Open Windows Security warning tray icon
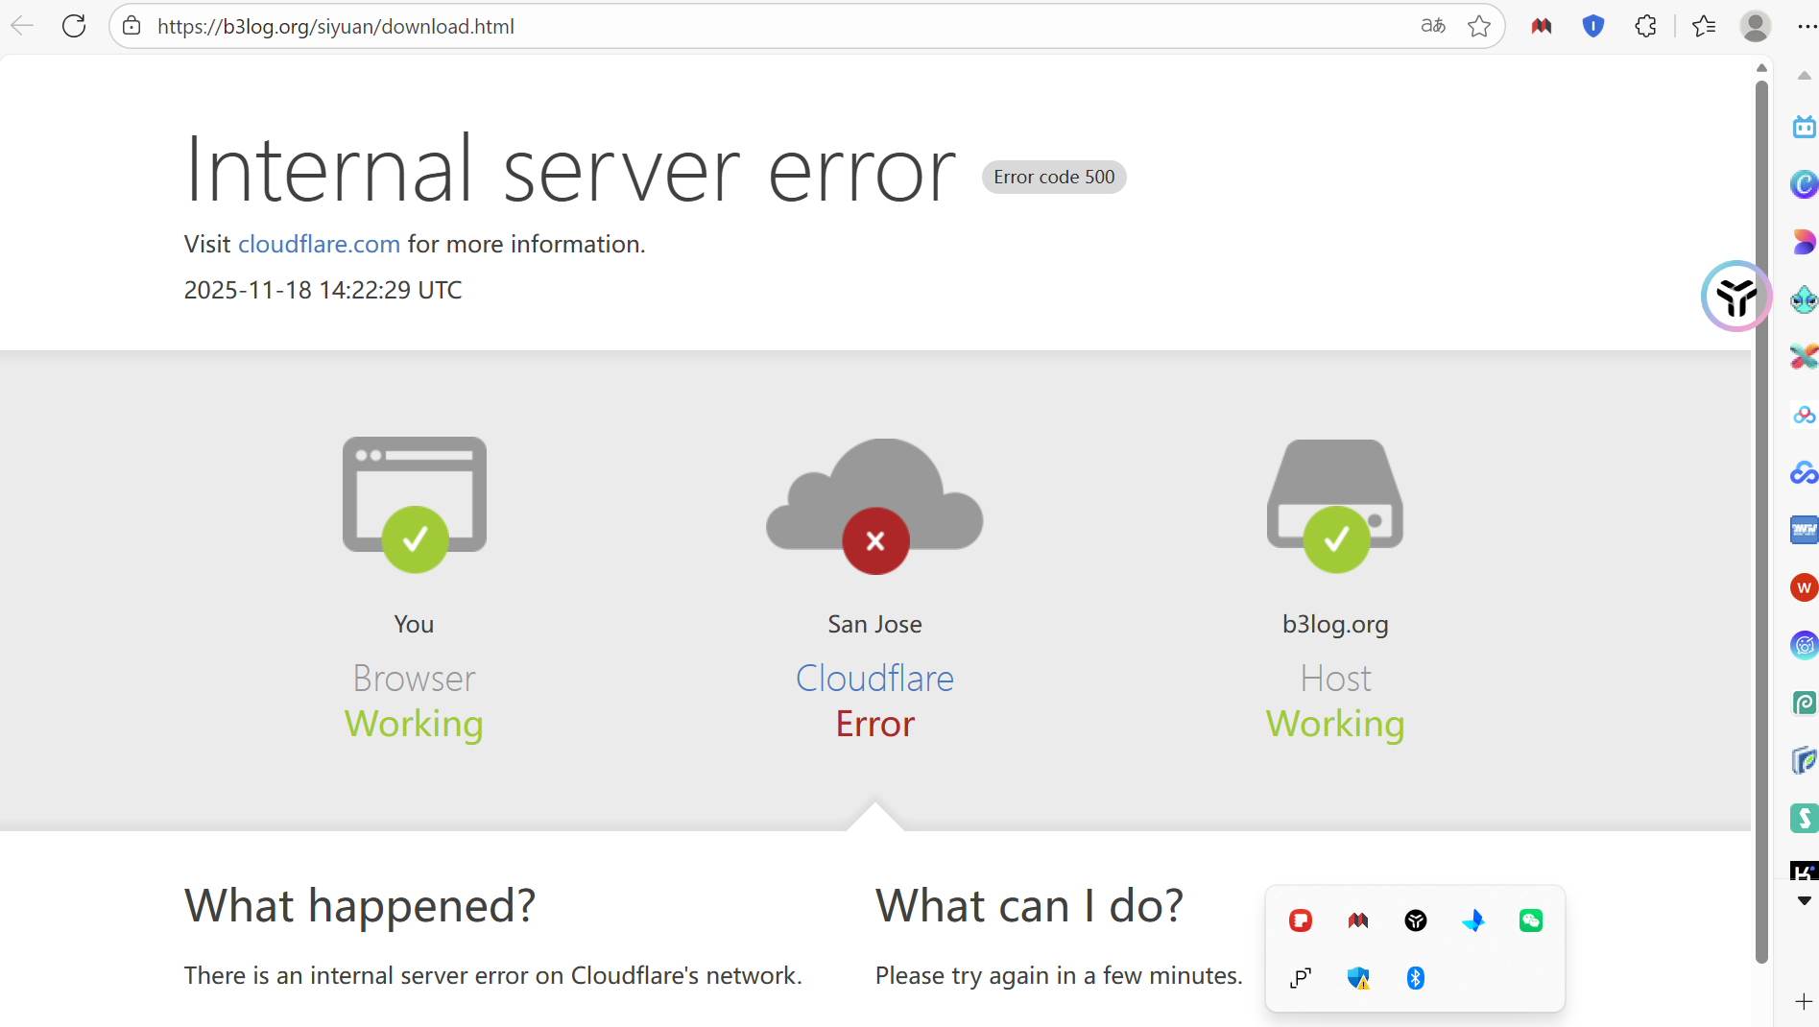 point(1358,978)
